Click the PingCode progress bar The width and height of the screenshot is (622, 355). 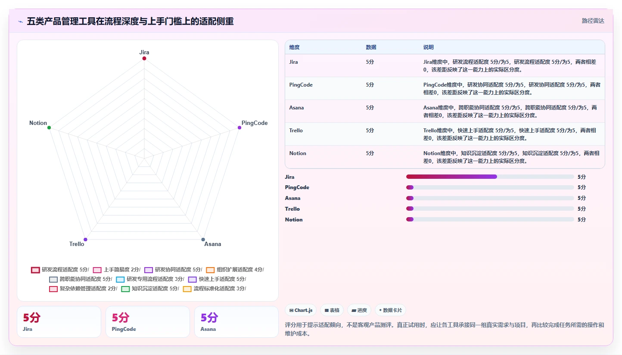point(490,187)
